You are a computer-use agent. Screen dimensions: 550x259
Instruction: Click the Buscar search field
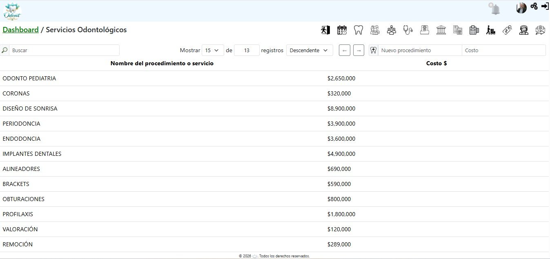[x=64, y=50]
